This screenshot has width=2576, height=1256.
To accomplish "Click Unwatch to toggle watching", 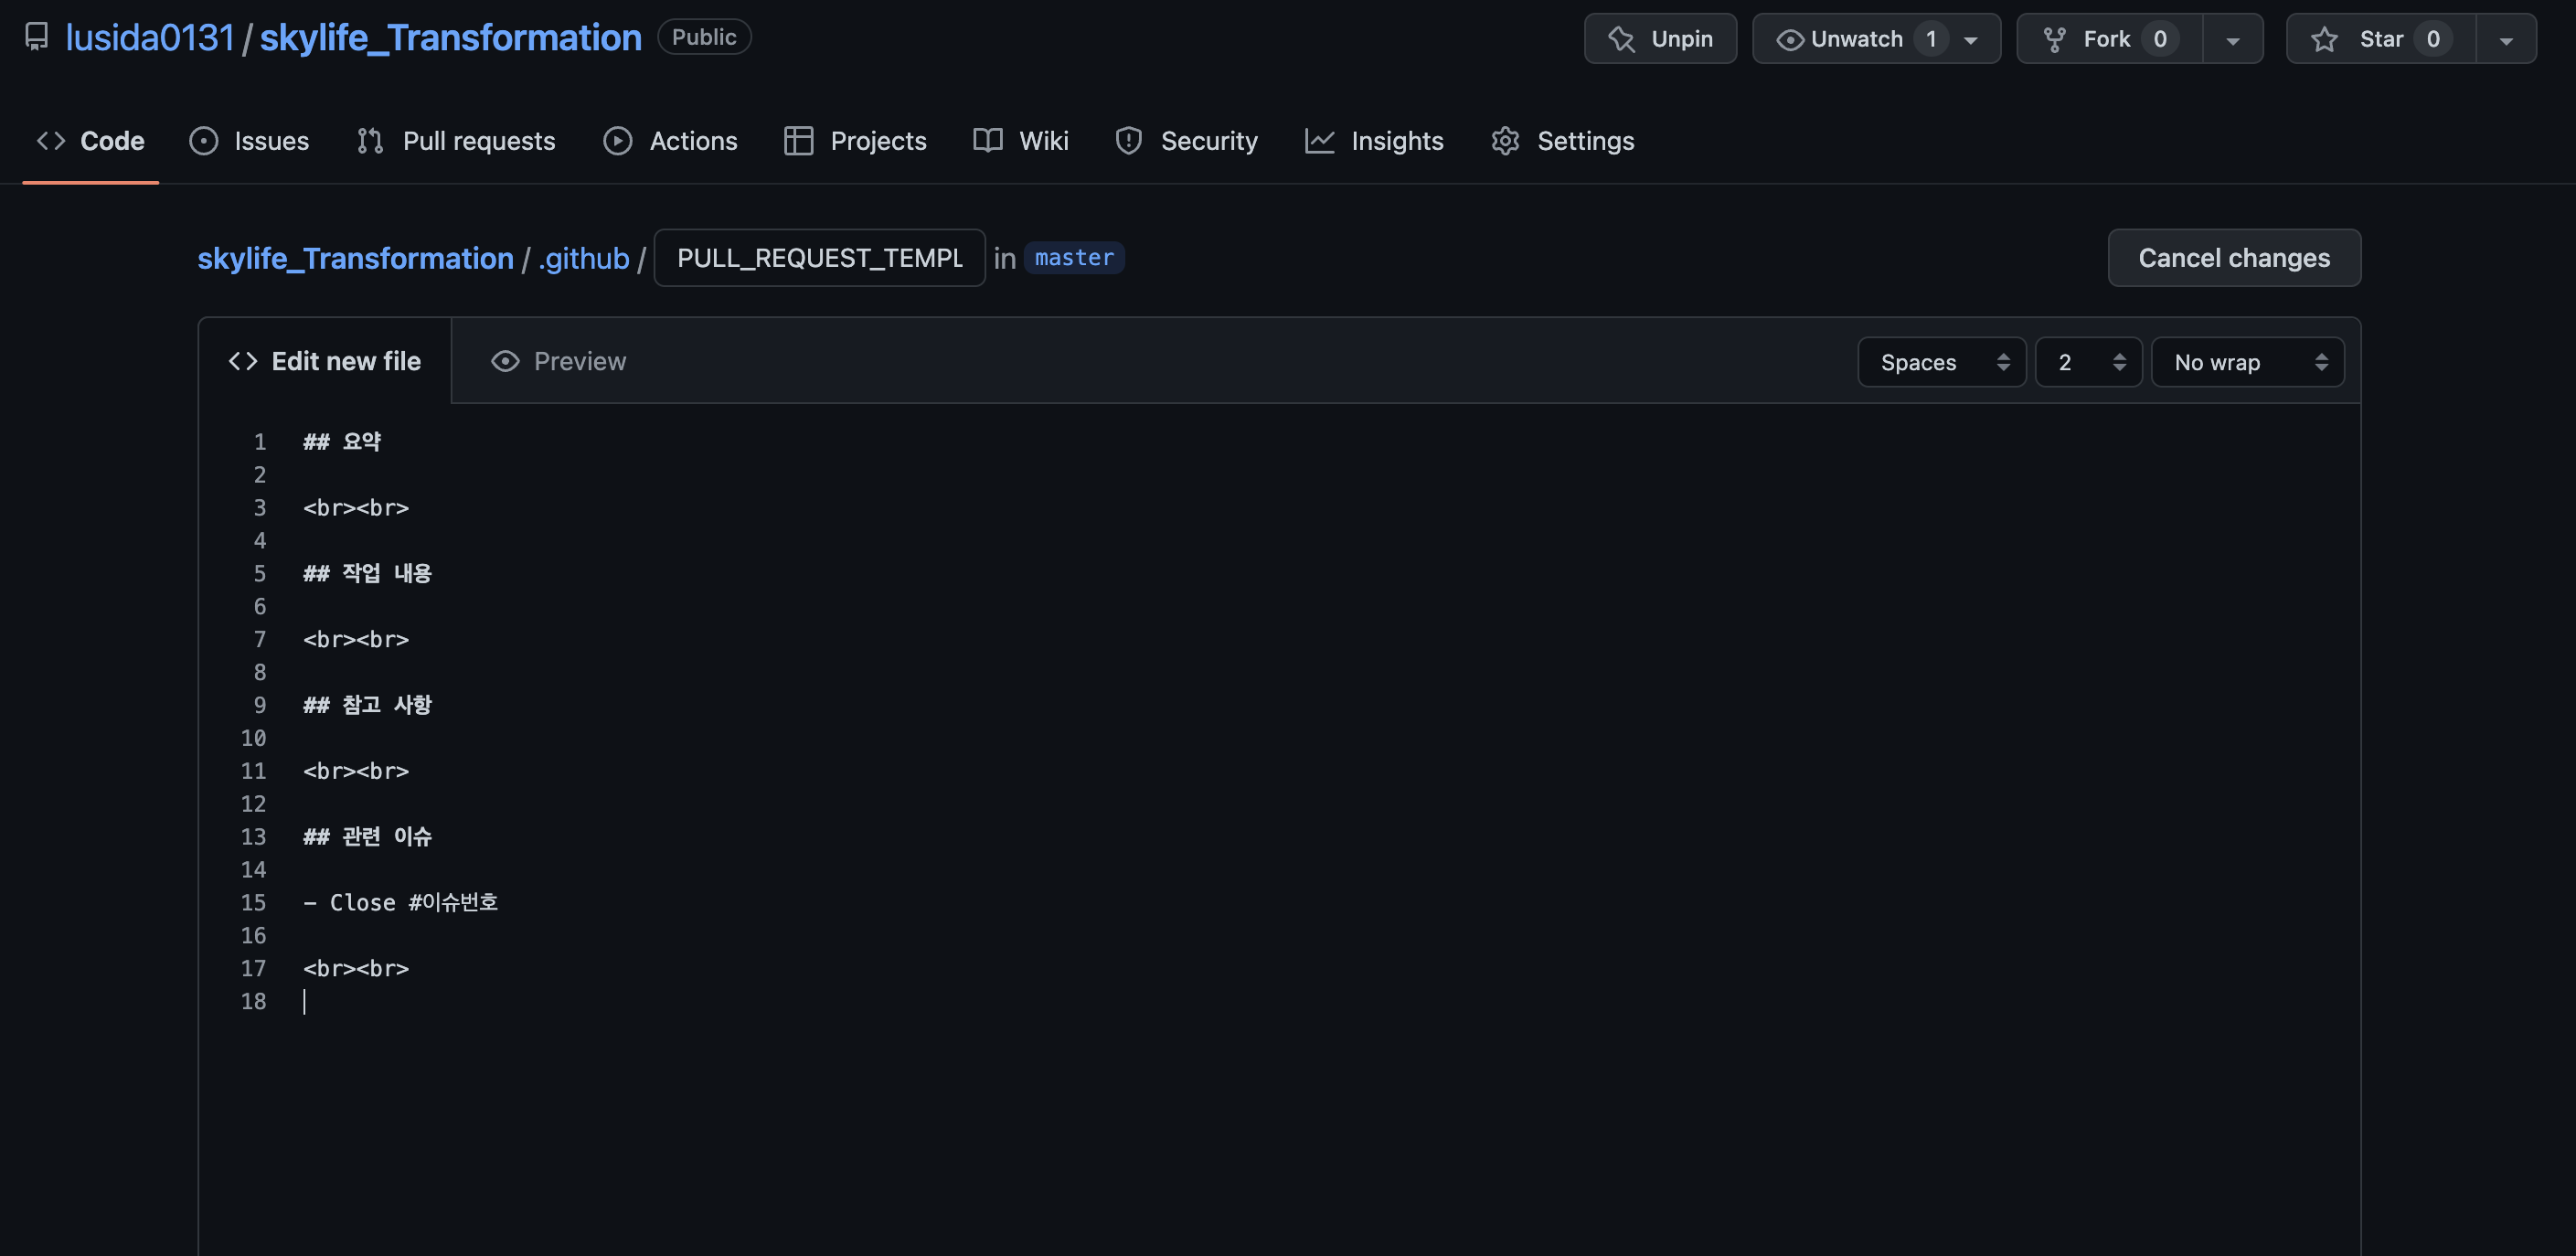I will coord(1855,39).
